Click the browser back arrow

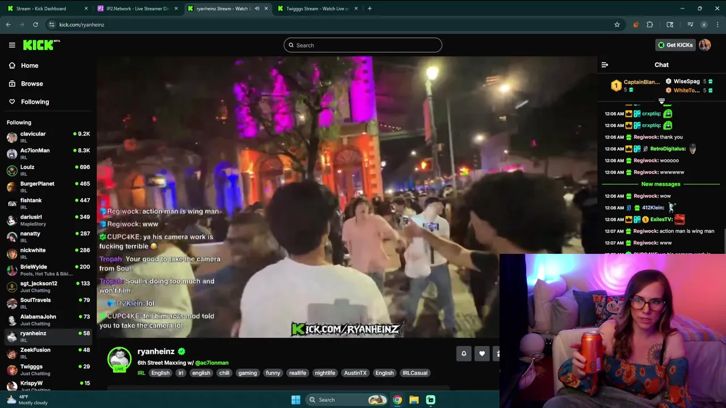coord(9,24)
